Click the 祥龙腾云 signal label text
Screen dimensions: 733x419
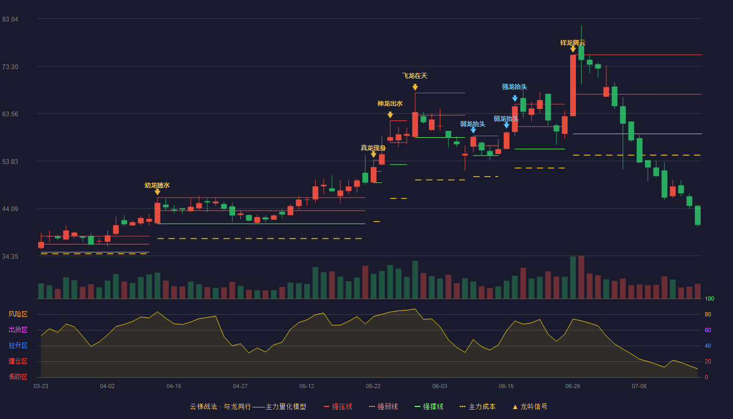click(x=573, y=43)
